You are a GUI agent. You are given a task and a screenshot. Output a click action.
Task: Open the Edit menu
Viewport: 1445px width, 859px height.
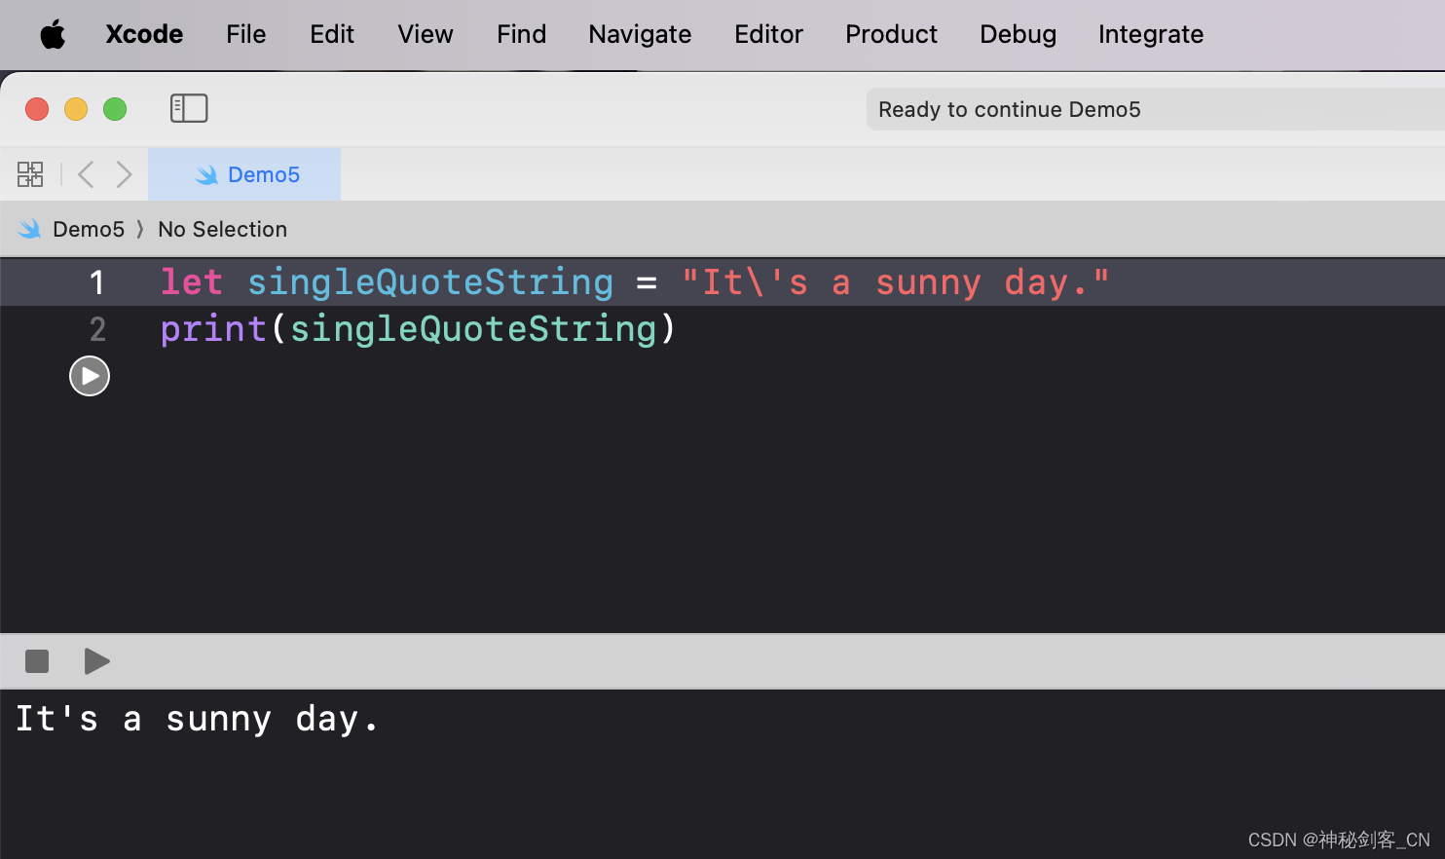pyautogui.click(x=332, y=34)
